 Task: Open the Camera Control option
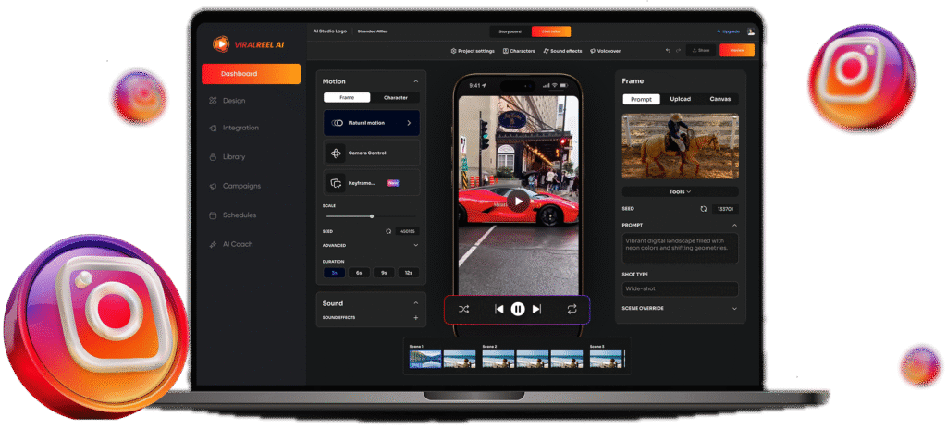point(371,153)
